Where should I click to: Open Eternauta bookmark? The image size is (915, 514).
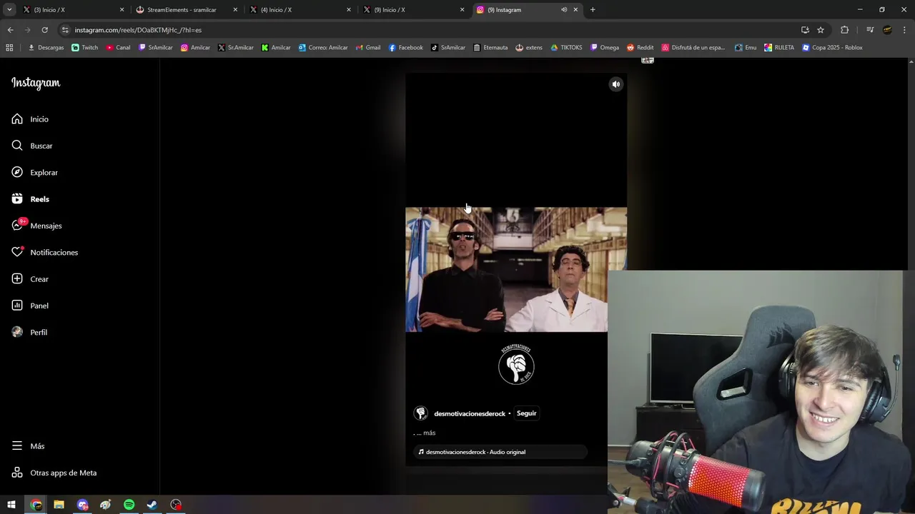coord(490,48)
